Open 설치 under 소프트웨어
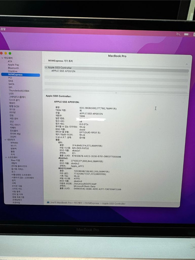 coord(14,180)
